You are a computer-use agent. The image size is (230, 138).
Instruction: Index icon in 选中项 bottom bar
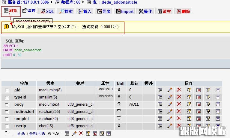(x=101, y=134)
